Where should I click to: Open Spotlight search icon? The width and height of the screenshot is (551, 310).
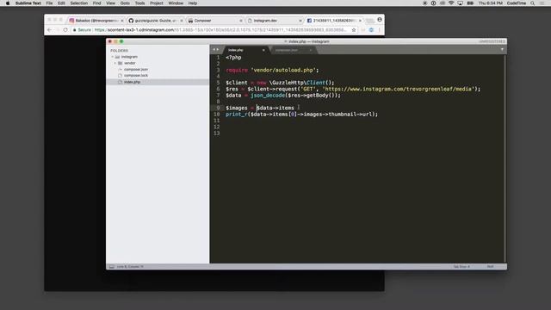click(x=533, y=3)
